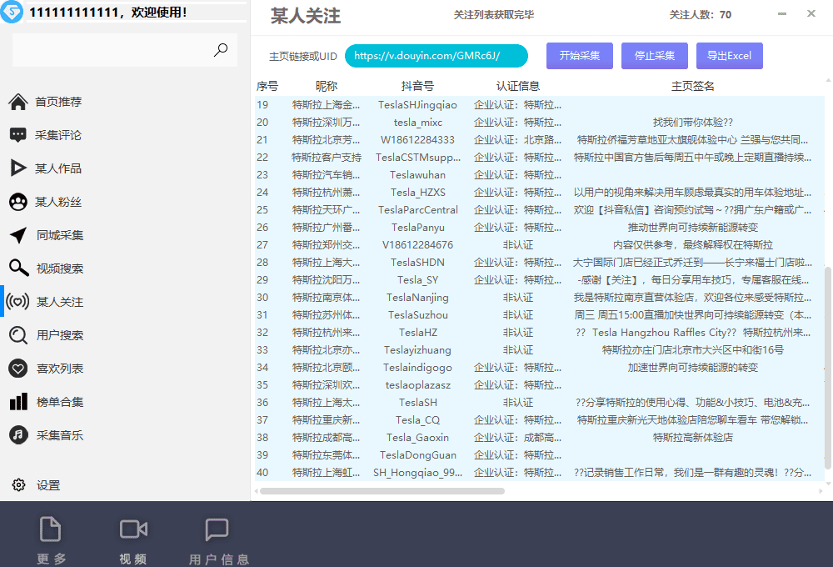Open 某人作品 via the play icon

click(18, 168)
